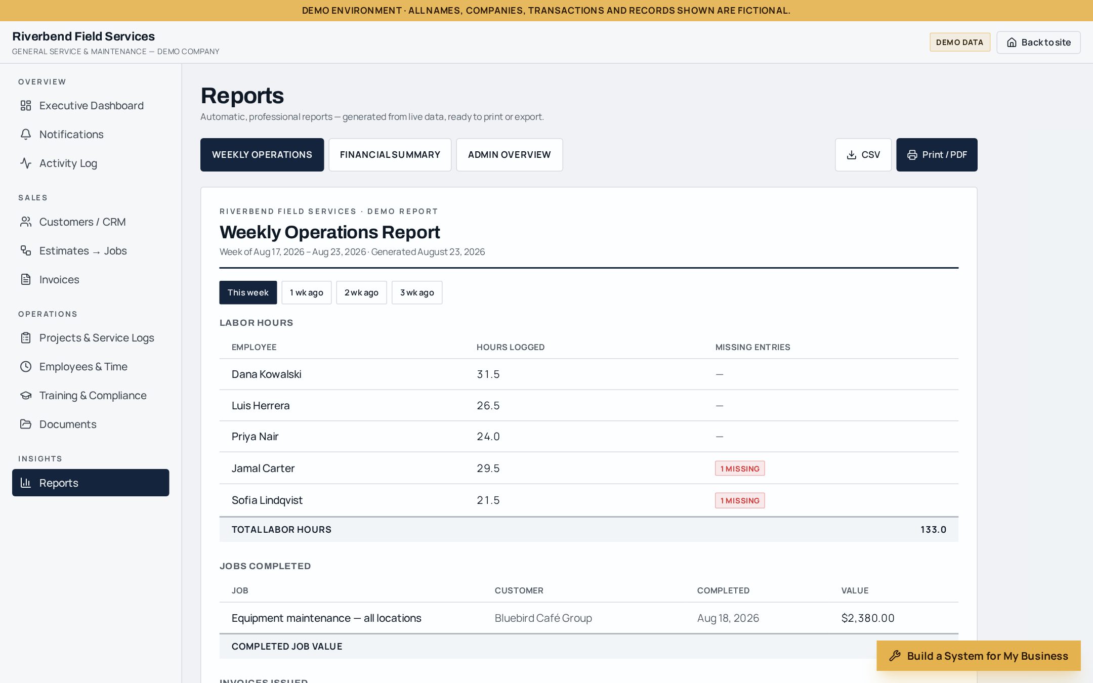The image size is (1093, 683).
Task: Switch to Financial Summary tab
Action: pos(390,155)
